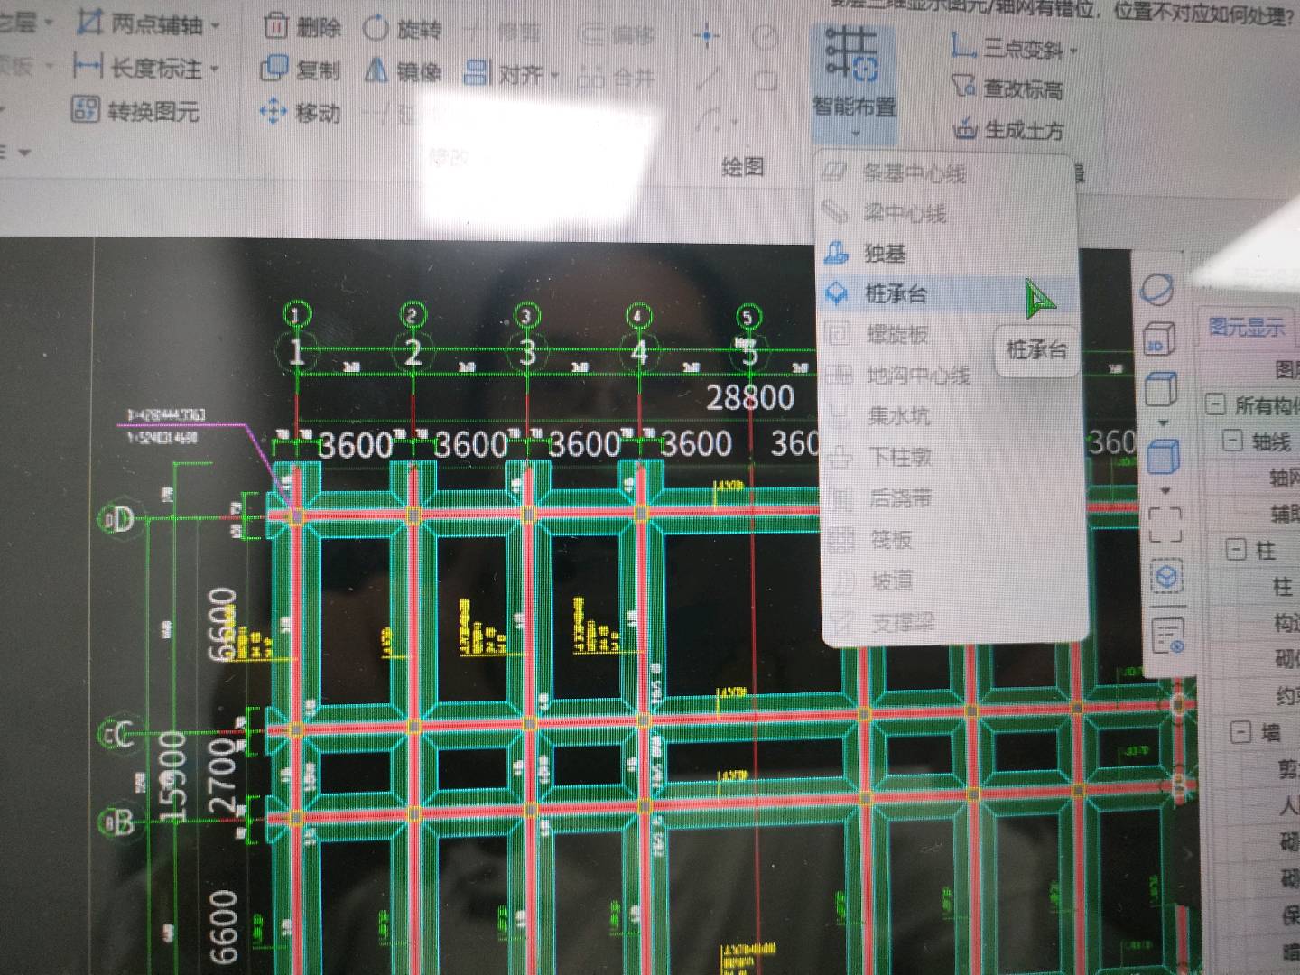Viewport: 1300px width, 975px height.
Task: Toggle the 3D view cube icon
Action: pos(1159,339)
